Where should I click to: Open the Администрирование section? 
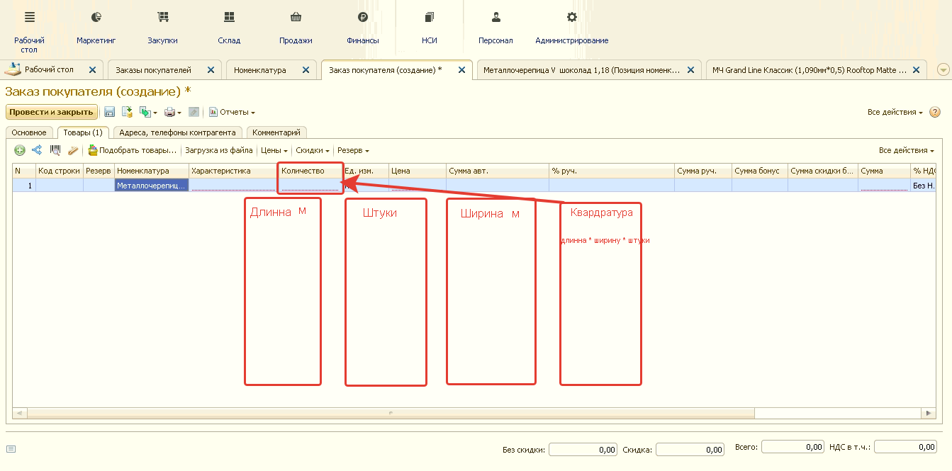(571, 28)
